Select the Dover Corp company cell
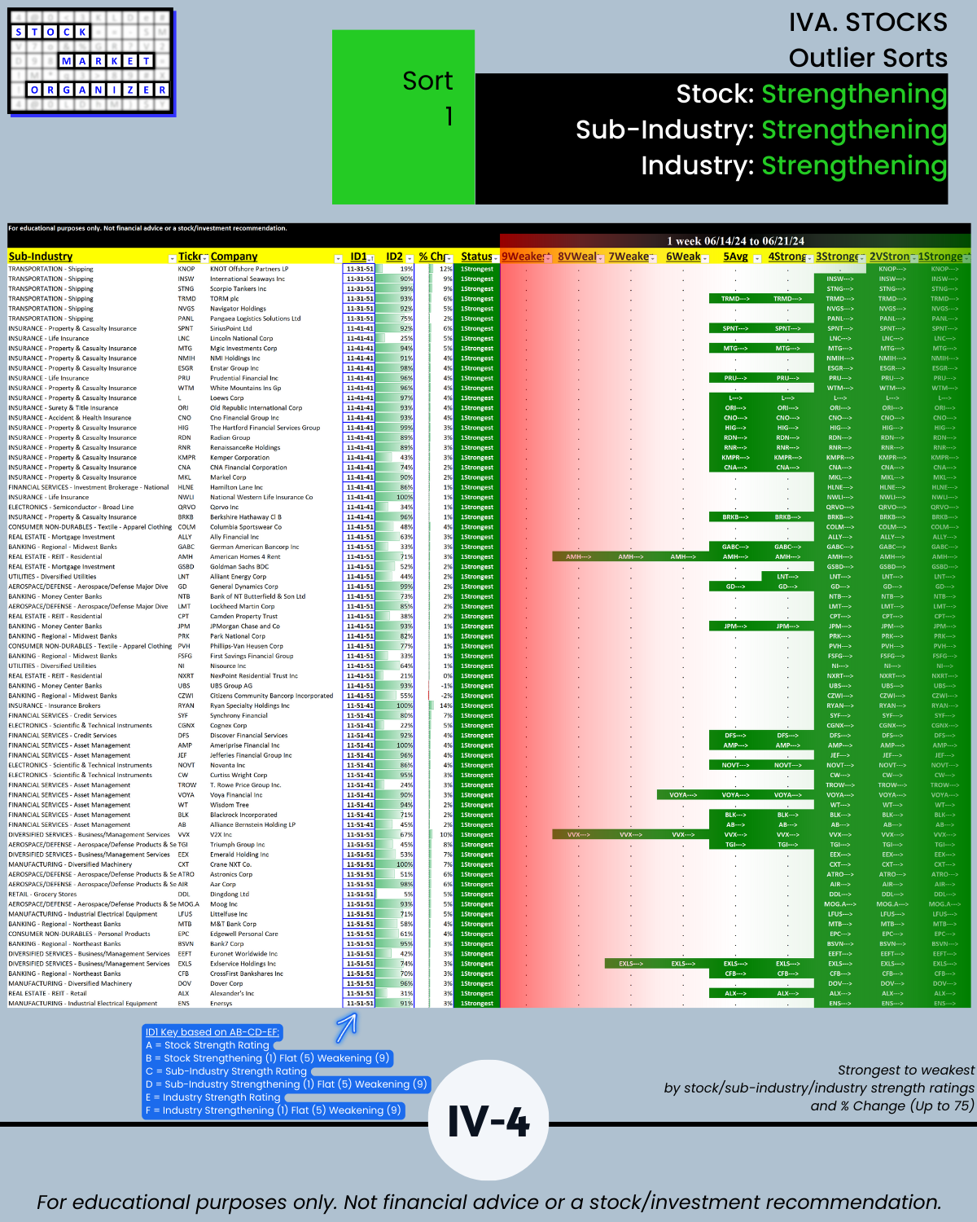This screenshot has width=977, height=1222. click(x=275, y=983)
